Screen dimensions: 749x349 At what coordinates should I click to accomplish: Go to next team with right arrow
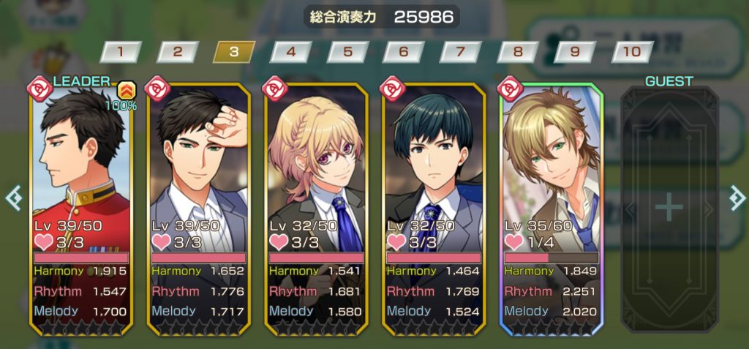(737, 198)
